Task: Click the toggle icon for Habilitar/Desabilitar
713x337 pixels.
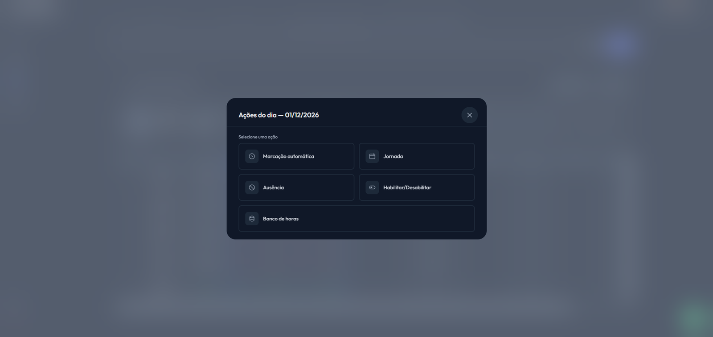Action: point(372,187)
